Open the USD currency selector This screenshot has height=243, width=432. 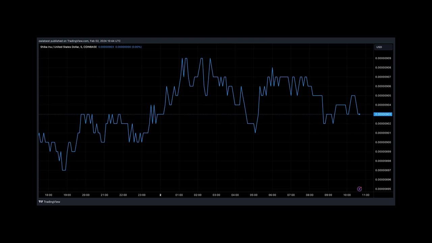click(383, 47)
